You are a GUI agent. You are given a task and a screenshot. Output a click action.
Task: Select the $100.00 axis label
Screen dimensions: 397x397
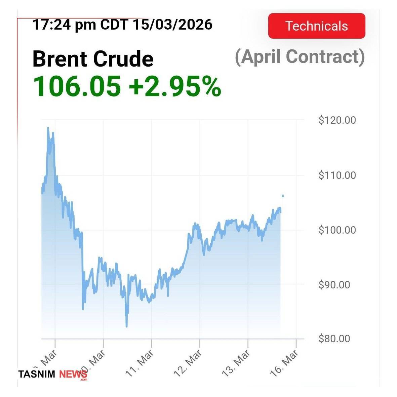[x=337, y=230]
